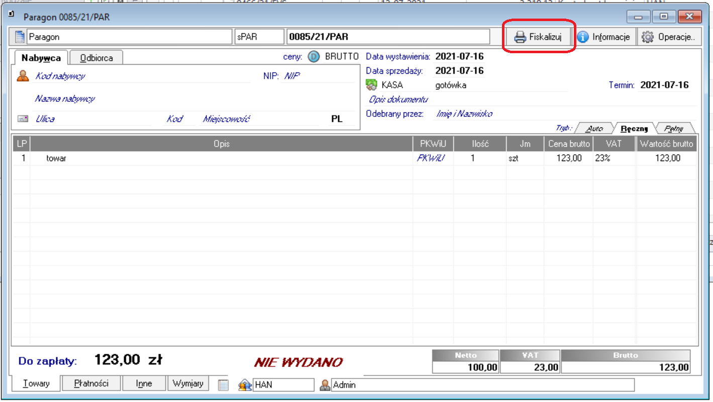Open the Inne tab
The width and height of the screenshot is (713, 402).
point(144,383)
